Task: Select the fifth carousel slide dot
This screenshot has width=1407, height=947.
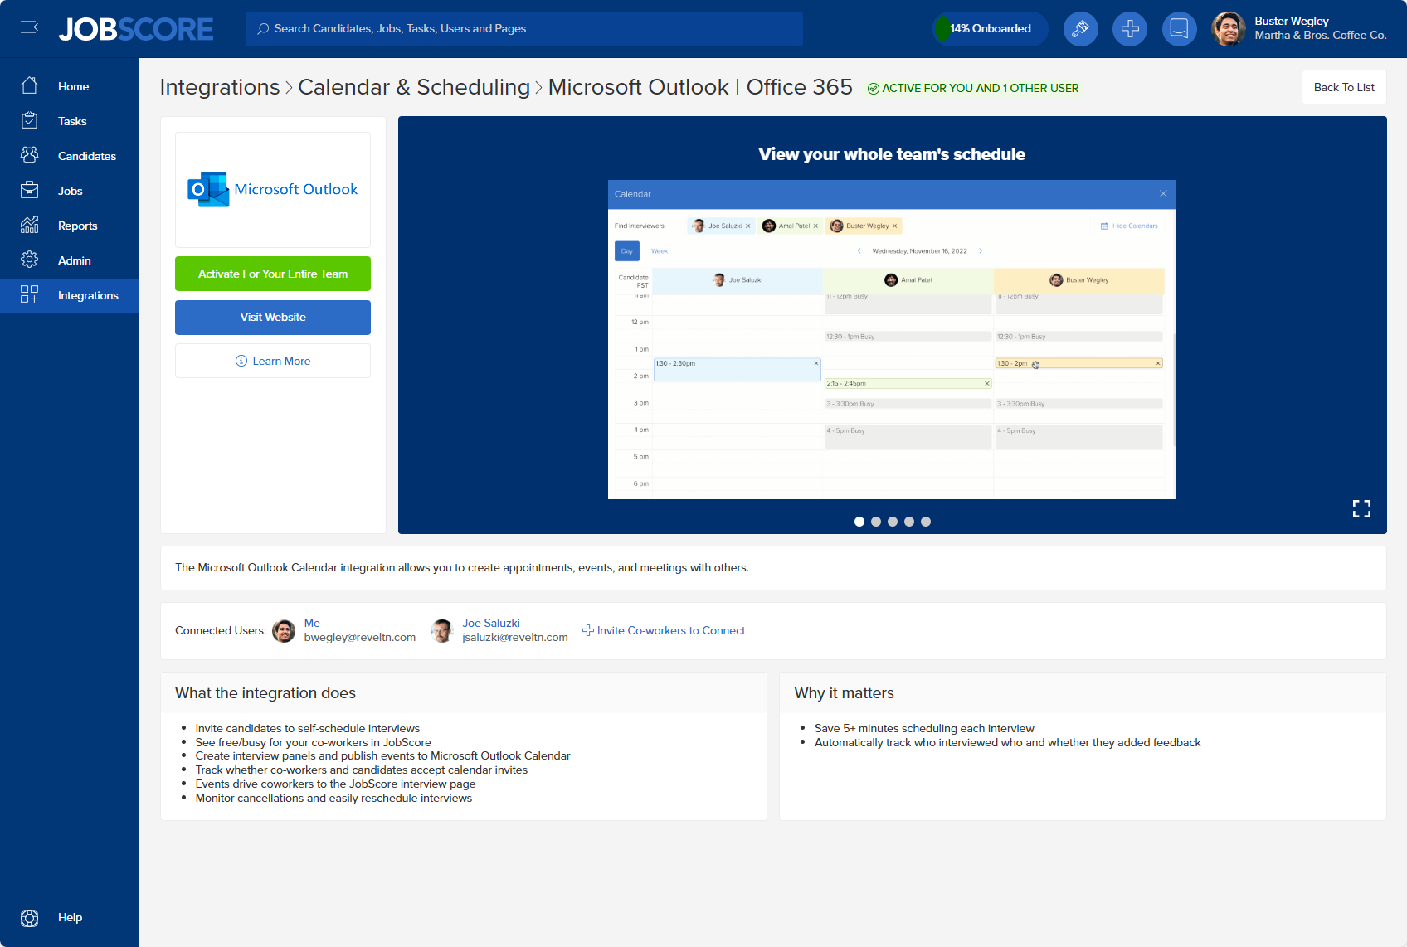Action: (x=926, y=522)
